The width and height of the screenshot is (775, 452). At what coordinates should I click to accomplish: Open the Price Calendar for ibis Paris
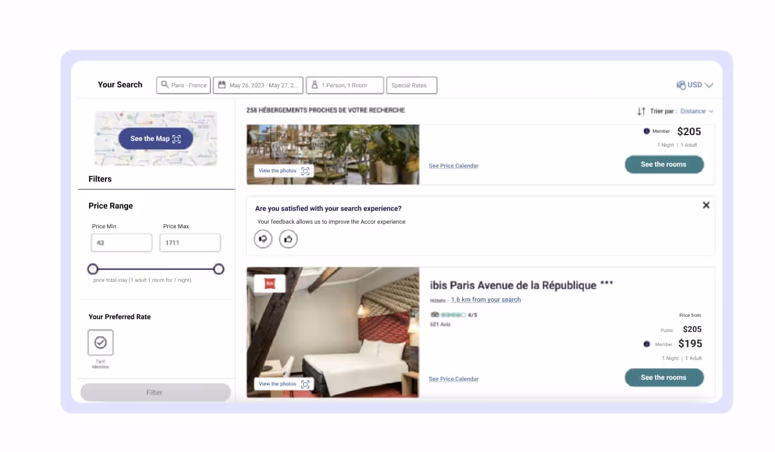pos(453,379)
